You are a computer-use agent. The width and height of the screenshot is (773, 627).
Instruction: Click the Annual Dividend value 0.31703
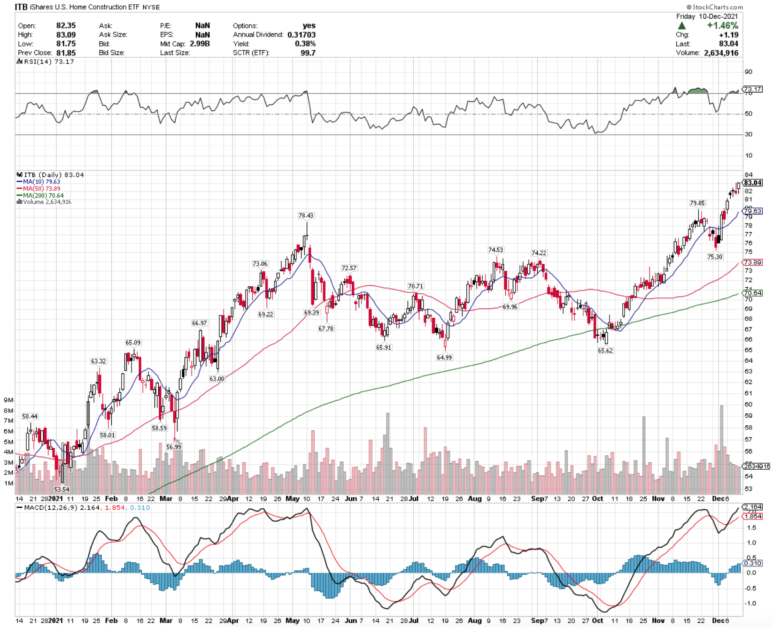301,35
